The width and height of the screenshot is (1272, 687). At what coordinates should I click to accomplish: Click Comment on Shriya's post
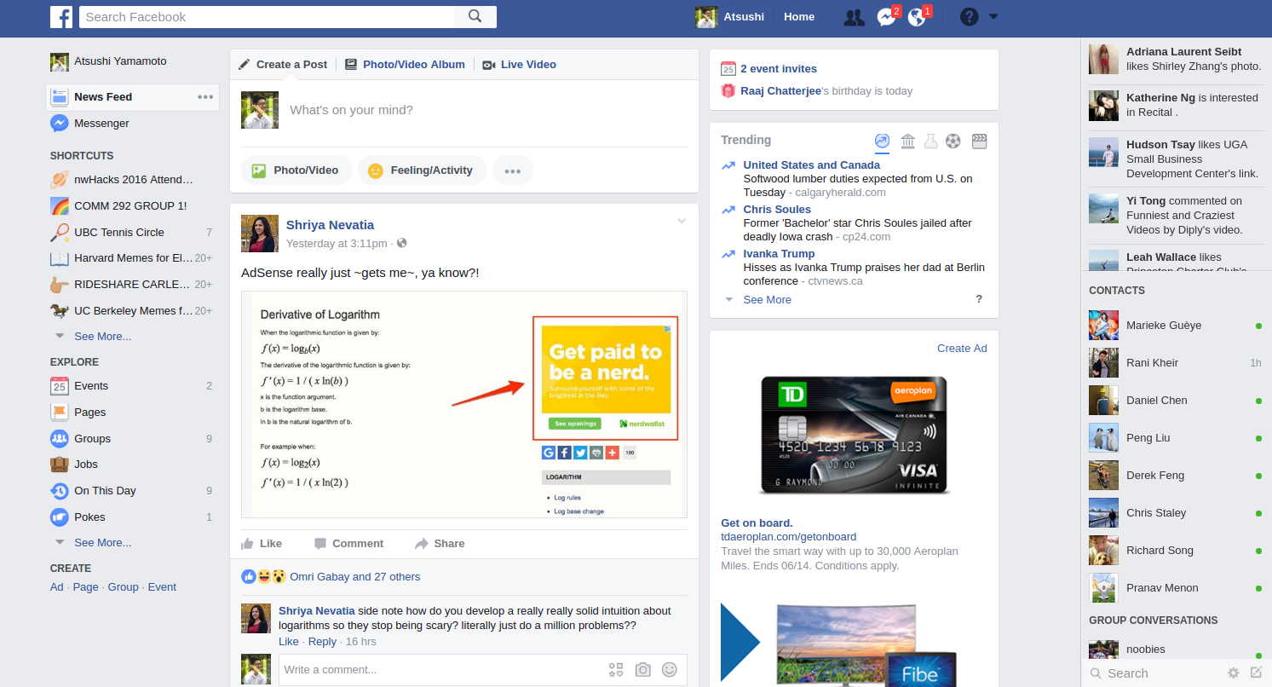[348, 544]
